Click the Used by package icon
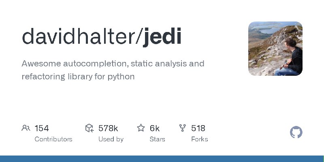The image size is (324, 162). pos(90,128)
